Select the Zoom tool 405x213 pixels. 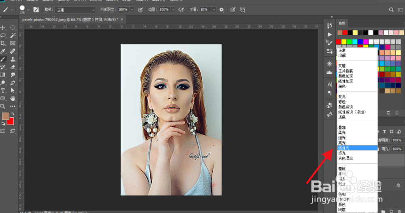click(x=3, y=106)
